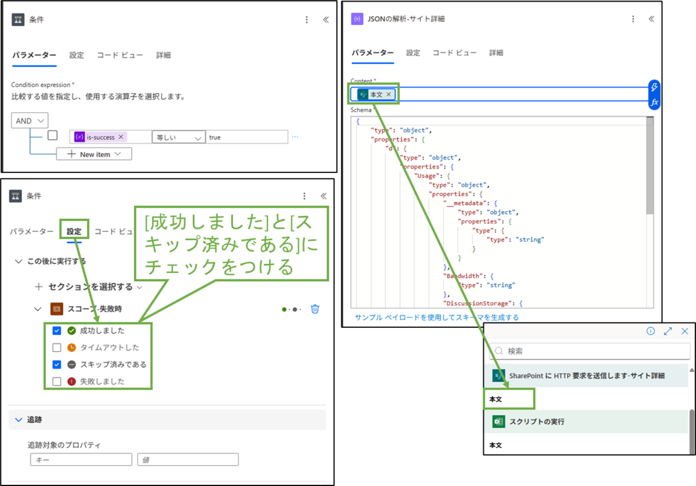Open the 等しい comparison dropdown
Screen dimensions: 696x486
179,137
